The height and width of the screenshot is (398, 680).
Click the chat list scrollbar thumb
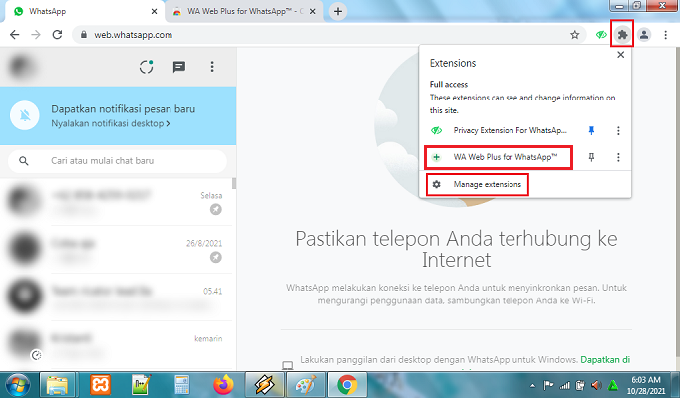tap(234, 183)
